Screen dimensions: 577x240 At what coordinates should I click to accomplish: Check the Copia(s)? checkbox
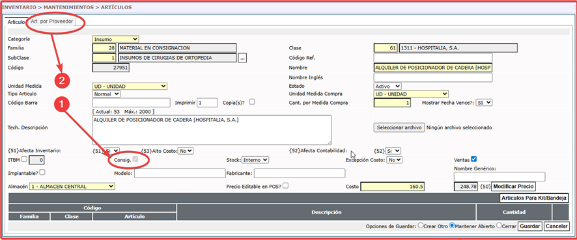(x=252, y=102)
